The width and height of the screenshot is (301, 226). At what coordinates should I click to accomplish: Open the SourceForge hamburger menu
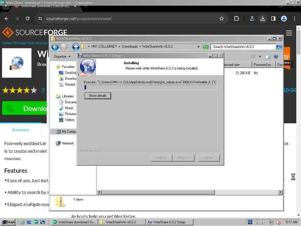(289, 33)
